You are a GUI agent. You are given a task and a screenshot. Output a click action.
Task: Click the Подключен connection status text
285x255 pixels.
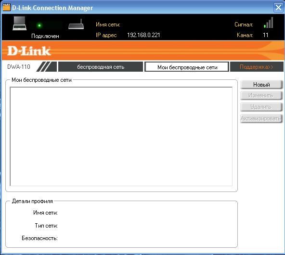pos(45,36)
